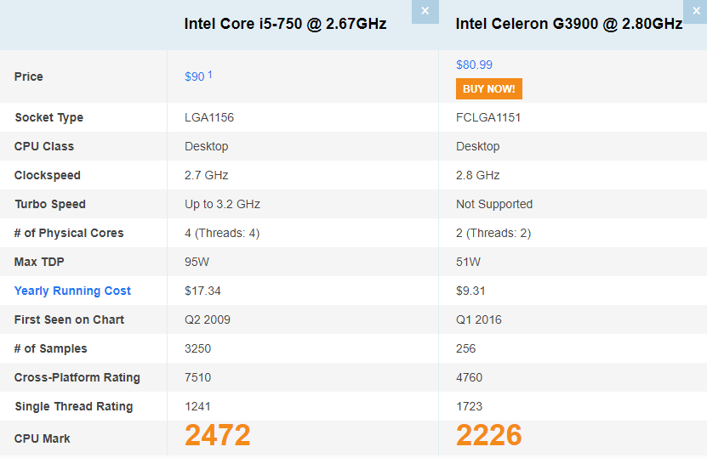
Task: Click the First Seen on Chart label
Action: coord(69,319)
